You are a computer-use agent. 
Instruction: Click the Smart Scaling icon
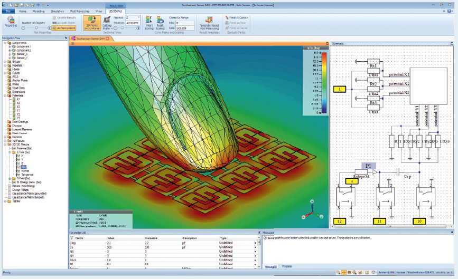point(148,22)
